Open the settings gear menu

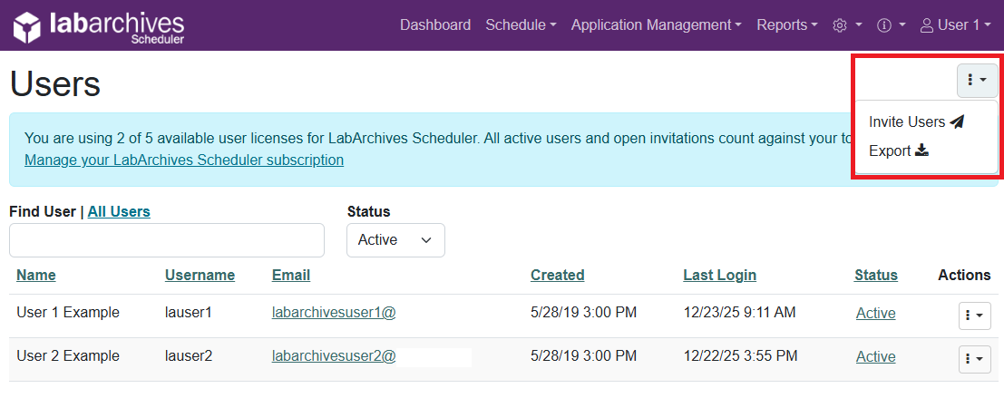pyautogui.click(x=846, y=25)
